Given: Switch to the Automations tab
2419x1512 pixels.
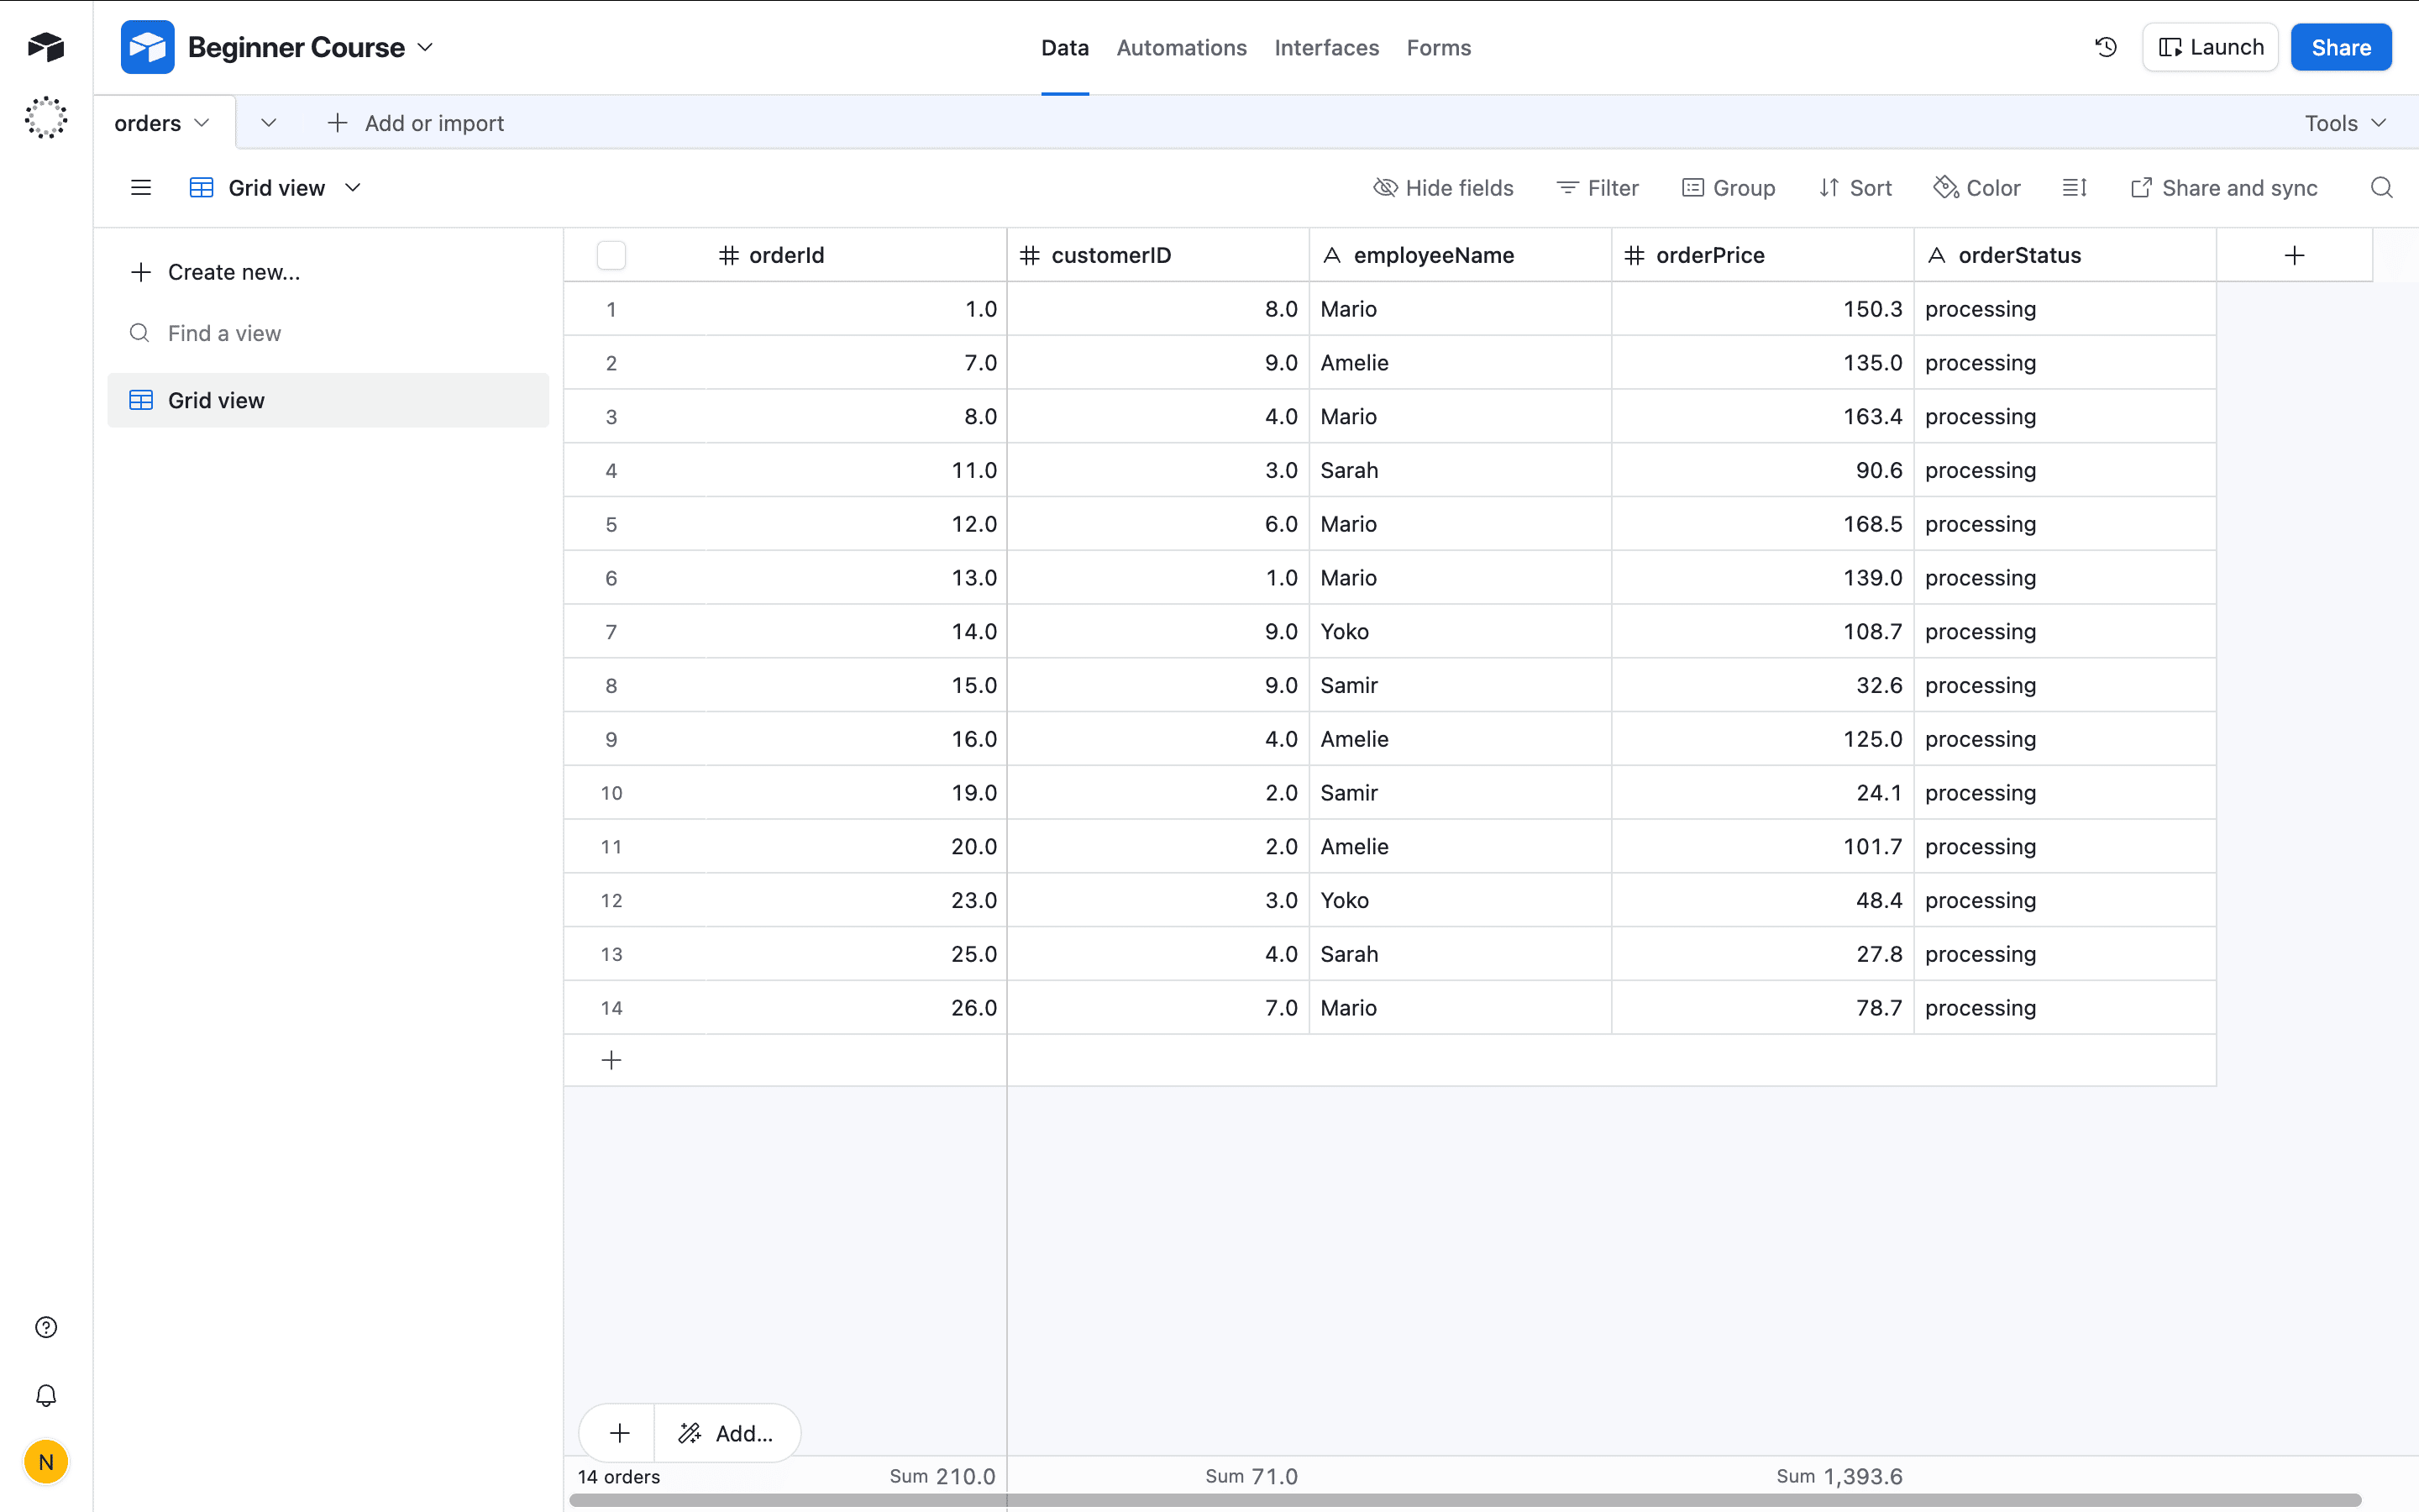Looking at the screenshot, I should point(1182,47).
